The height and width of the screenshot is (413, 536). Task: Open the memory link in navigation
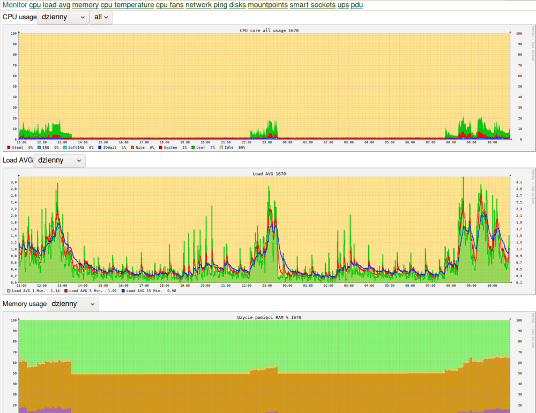[85, 5]
